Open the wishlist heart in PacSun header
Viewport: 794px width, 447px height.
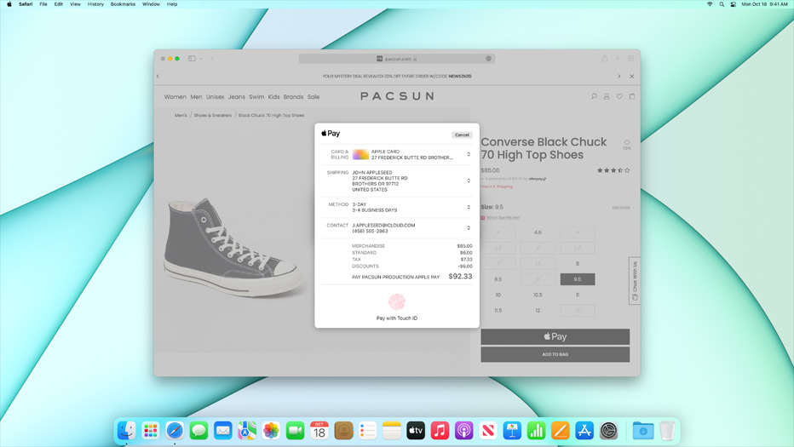[619, 96]
